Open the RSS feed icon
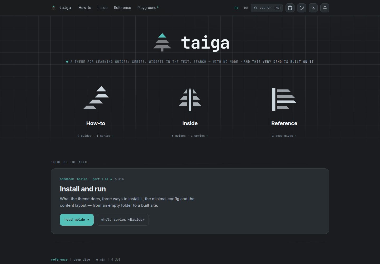 coord(313,8)
